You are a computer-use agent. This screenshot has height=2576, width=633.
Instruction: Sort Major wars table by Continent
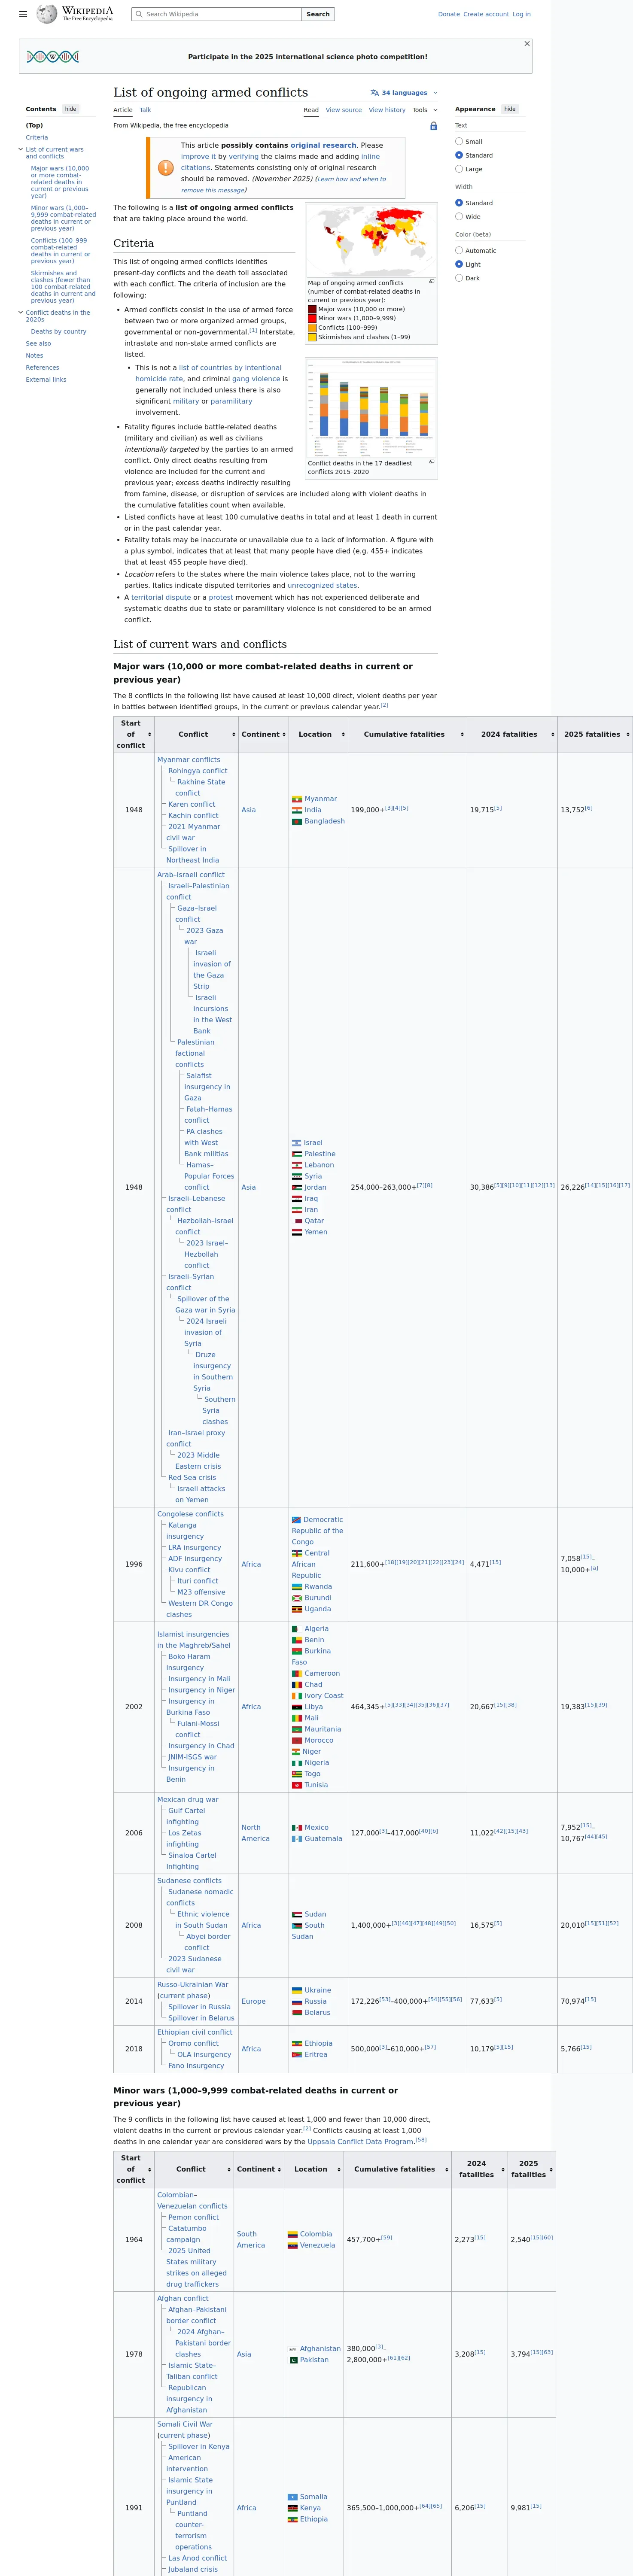(x=284, y=734)
